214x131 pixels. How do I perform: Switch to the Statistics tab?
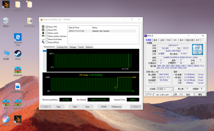89,47
